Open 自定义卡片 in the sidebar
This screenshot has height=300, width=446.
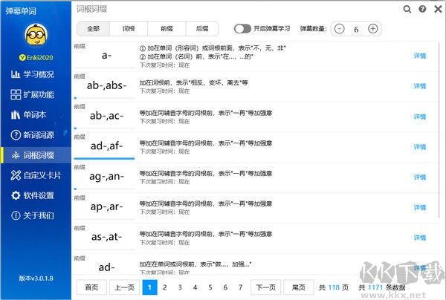pos(36,175)
